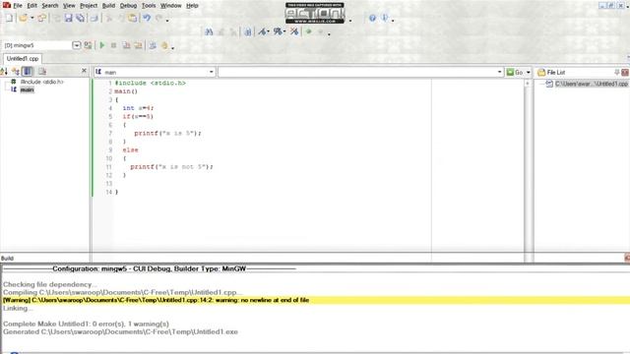This screenshot has height=354, width=630.
Task: Click the sort alphabetically icon in the symbol panel
Action: pos(4,72)
